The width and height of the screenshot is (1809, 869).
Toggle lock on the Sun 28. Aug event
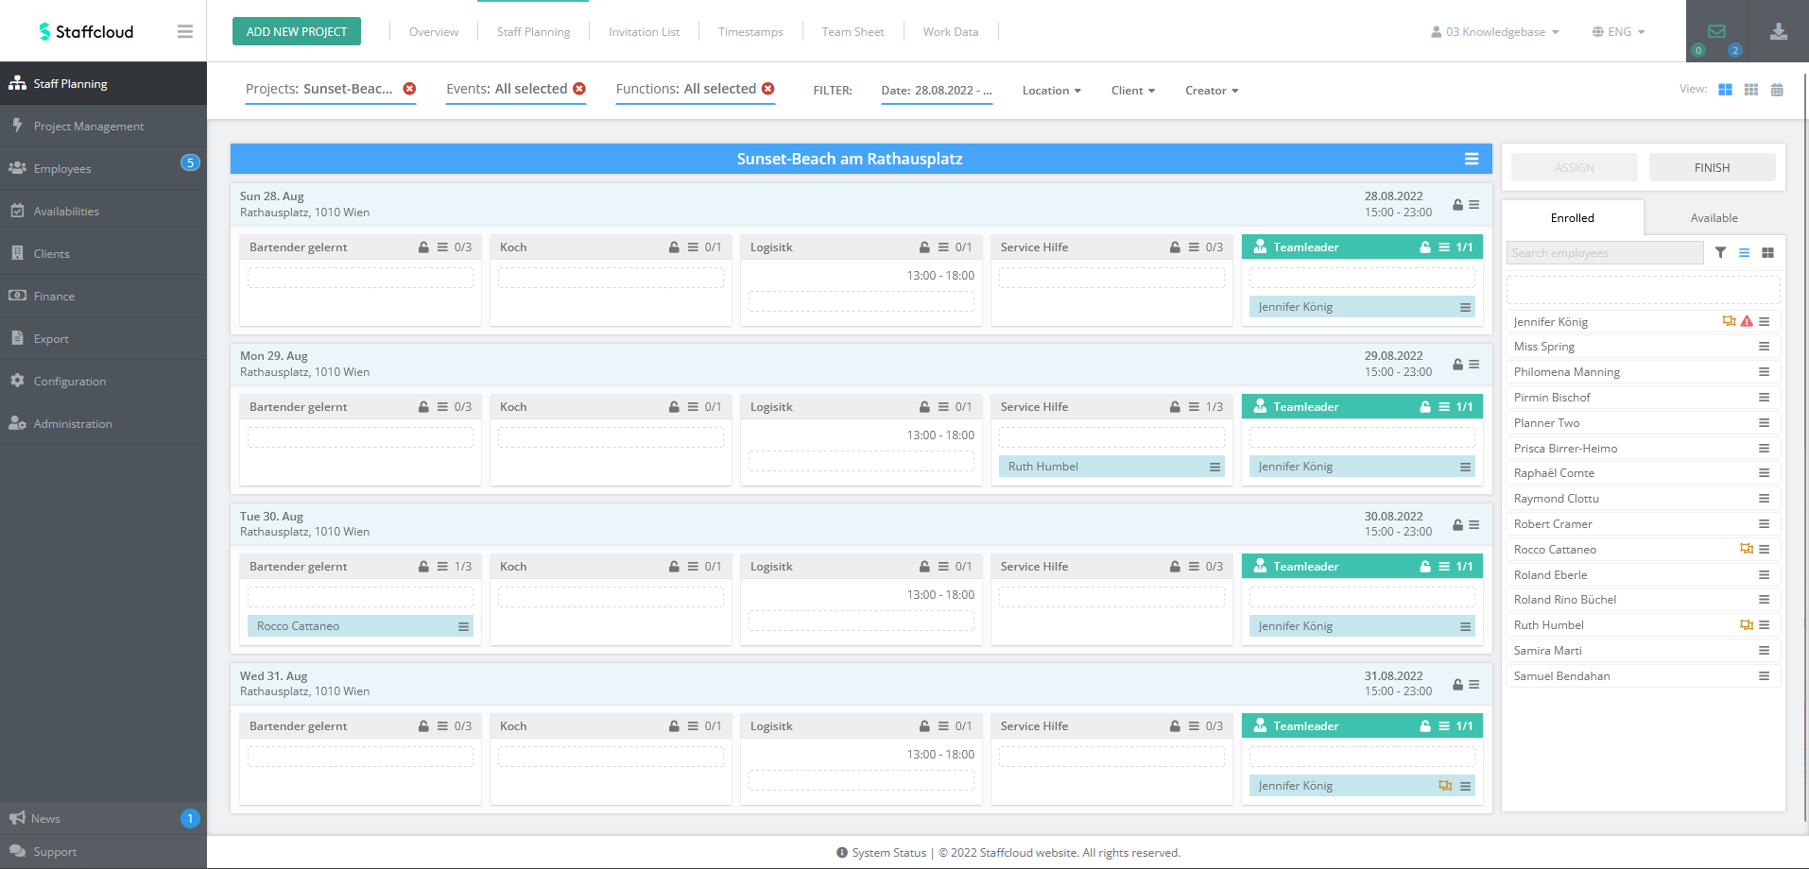click(x=1457, y=205)
